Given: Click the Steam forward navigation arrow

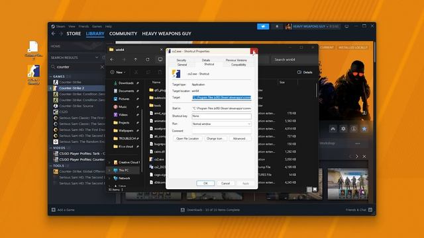Looking at the screenshot, I should pyautogui.click(x=61, y=34).
